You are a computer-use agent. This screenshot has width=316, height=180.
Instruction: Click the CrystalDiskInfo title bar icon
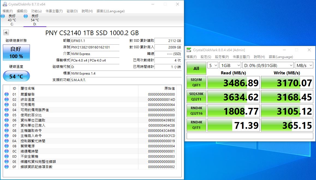point(5,4)
